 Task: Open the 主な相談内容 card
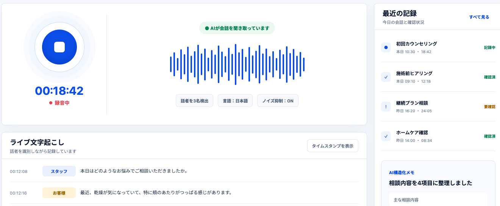(x=438, y=200)
